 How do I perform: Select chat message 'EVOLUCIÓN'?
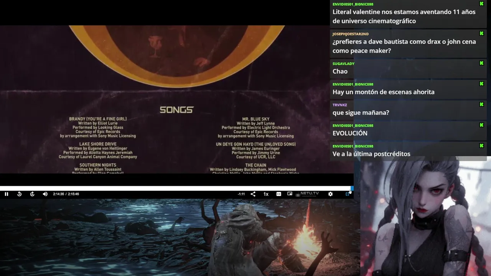pyautogui.click(x=350, y=133)
